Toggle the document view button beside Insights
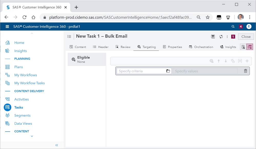256x149 pixels. tap(243, 47)
